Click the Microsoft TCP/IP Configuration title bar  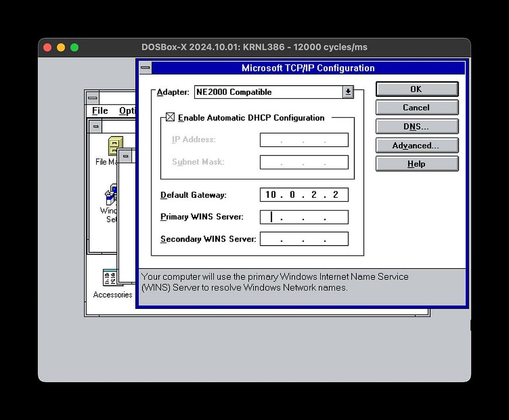[x=308, y=68]
